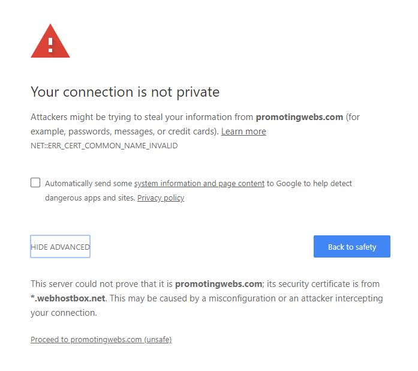The height and width of the screenshot is (371, 418).
Task: Click bold promotingwebs.com in 'This server' paragraph
Action: [x=218, y=284]
